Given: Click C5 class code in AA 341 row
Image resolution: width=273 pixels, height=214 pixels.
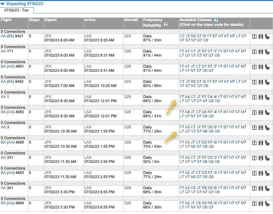Looking at the screenshot, I should pyautogui.click(x=193, y=188).
